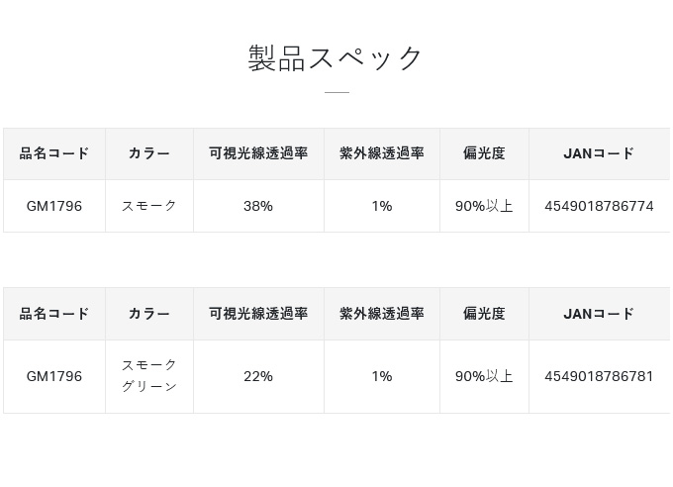673x487 pixels.
Task: Select GM1796 in the first table
Action: [54, 206]
